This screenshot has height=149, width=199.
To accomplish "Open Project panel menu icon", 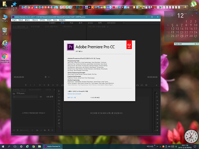I will 25,90.
